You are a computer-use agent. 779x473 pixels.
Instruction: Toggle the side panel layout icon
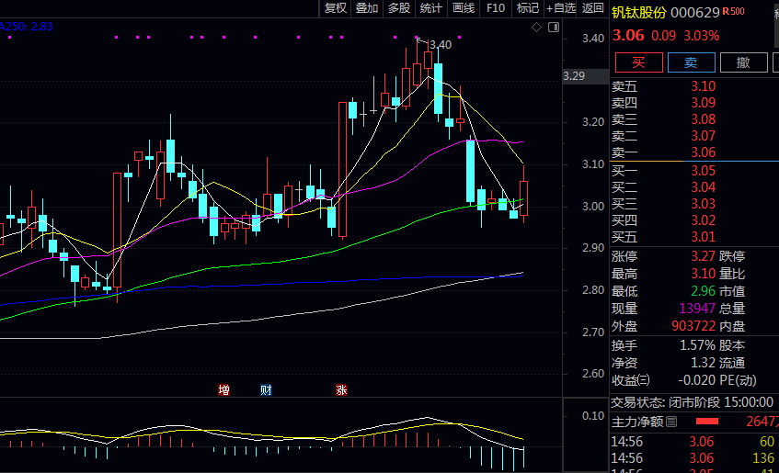(553, 28)
